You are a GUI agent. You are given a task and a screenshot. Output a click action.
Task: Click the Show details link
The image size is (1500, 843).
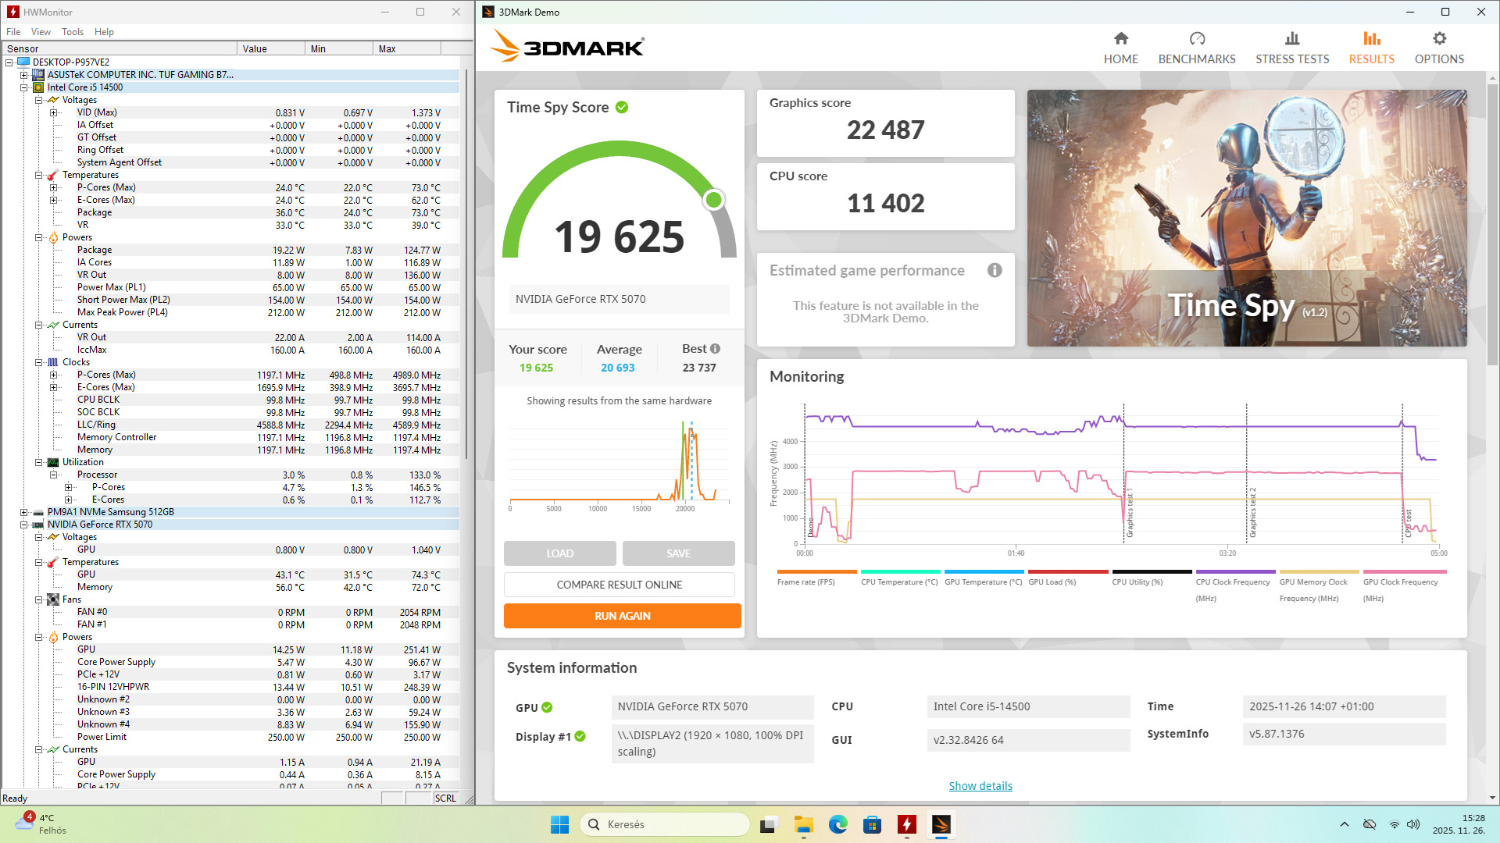coord(980,786)
